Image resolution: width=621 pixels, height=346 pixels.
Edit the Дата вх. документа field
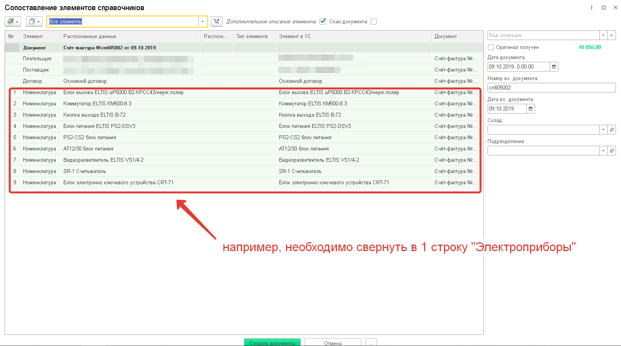507,108
